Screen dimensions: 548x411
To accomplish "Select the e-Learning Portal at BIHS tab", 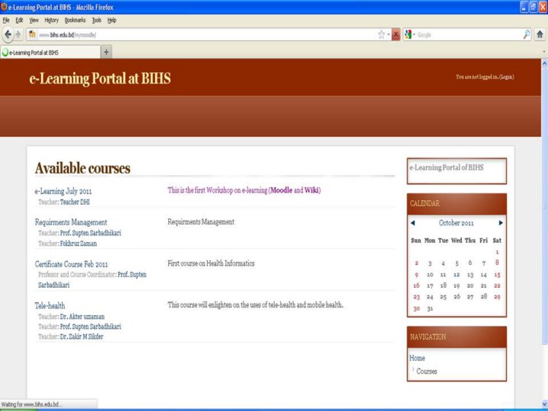I will tap(49, 52).
